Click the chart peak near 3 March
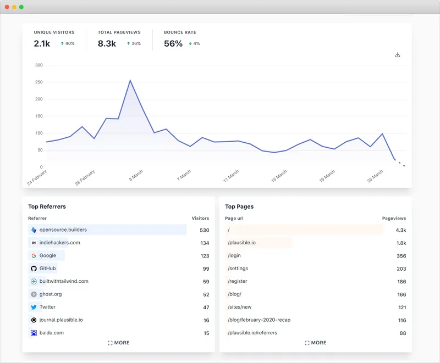440x363 pixels. click(x=130, y=80)
